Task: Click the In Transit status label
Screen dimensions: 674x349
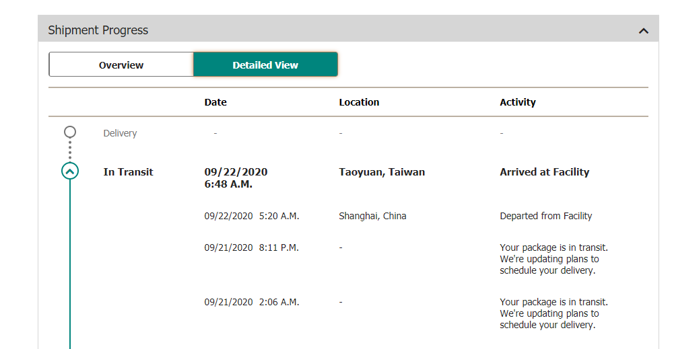Action: [x=128, y=171]
